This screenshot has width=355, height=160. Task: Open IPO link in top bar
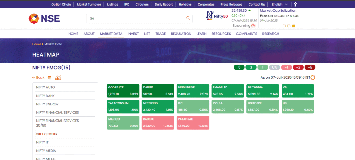127,4
